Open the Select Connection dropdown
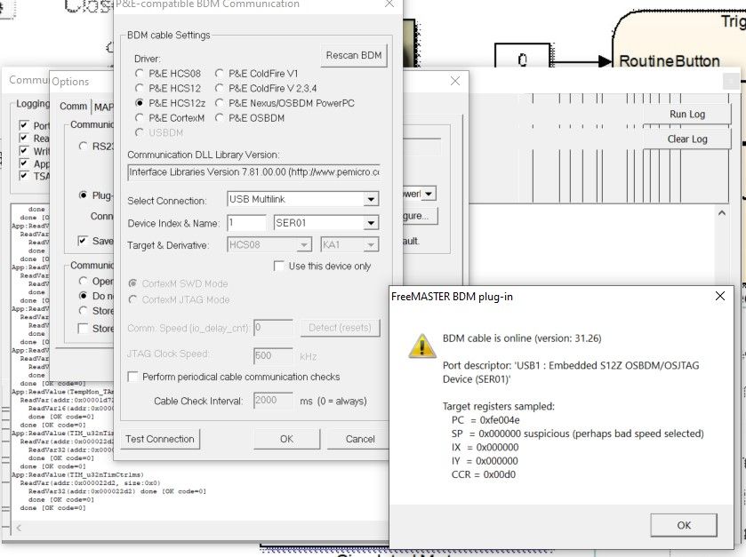The height and width of the screenshot is (557, 746). tap(371, 199)
